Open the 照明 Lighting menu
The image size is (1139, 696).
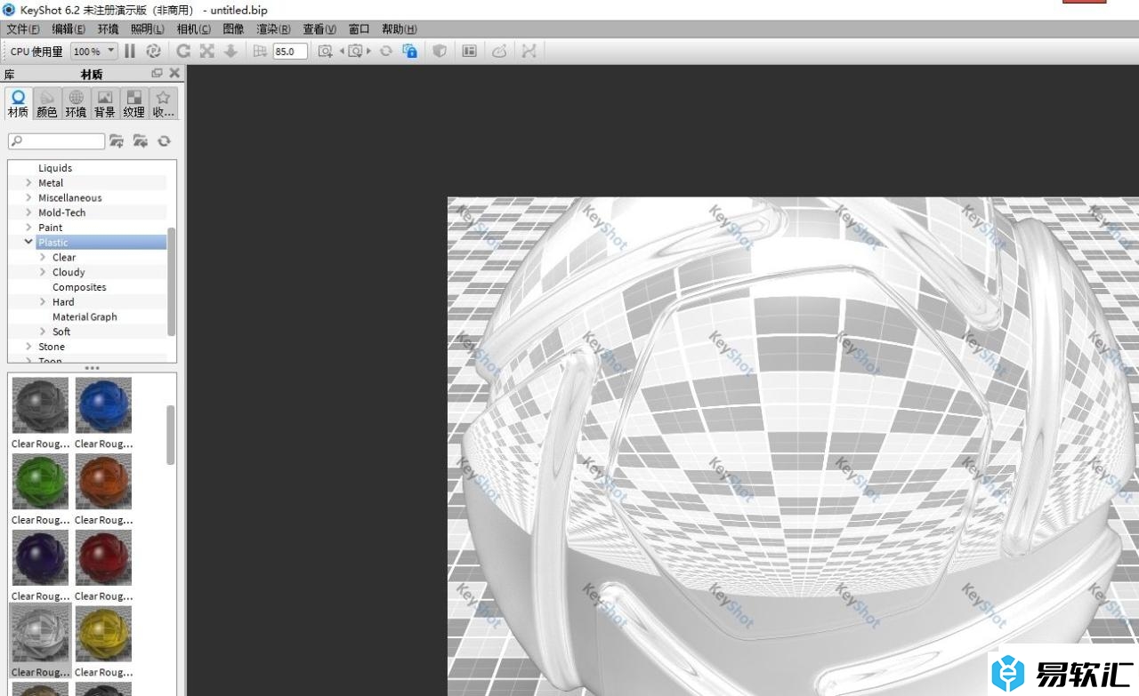(x=148, y=29)
